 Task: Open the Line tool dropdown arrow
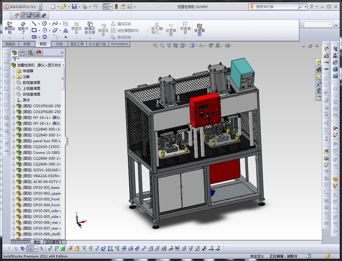click(x=39, y=24)
